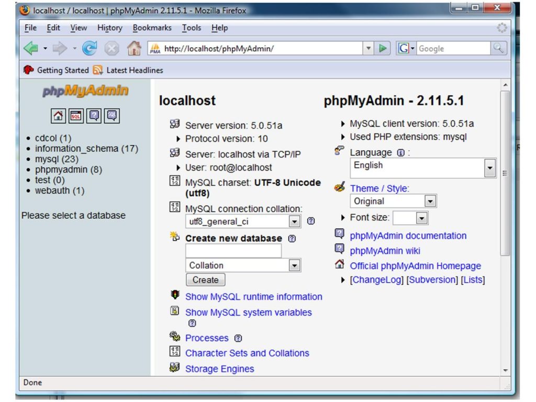536x402 pixels.
Task: Select the phpmyadmin database in sidebar
Action: tap(69, 170)
